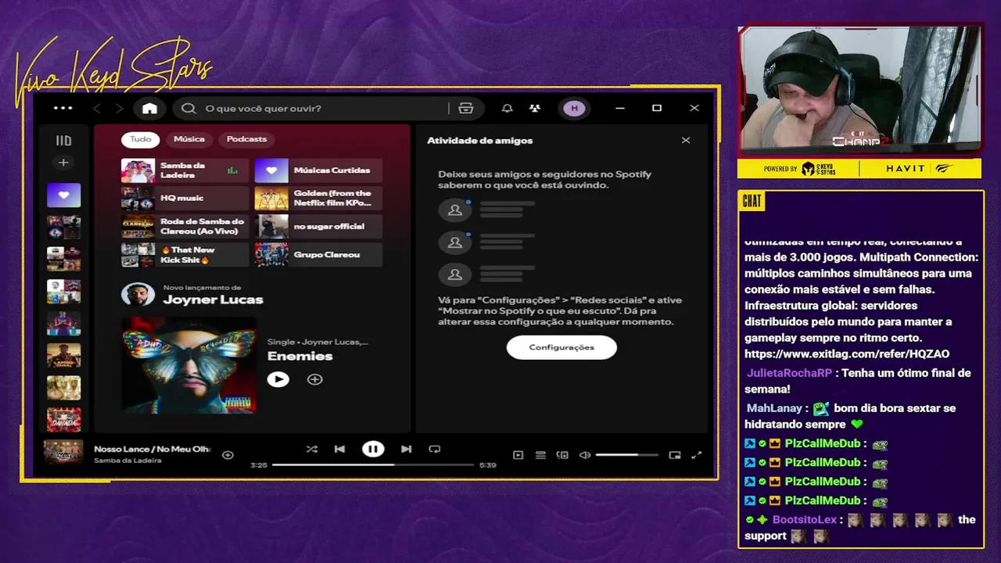Seek on the song progress bar
Viewport: 1001px width, 563px height.
pos(373,464)
